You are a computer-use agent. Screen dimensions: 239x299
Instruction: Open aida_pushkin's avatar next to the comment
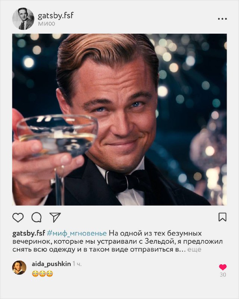click(x=19, y=268)
